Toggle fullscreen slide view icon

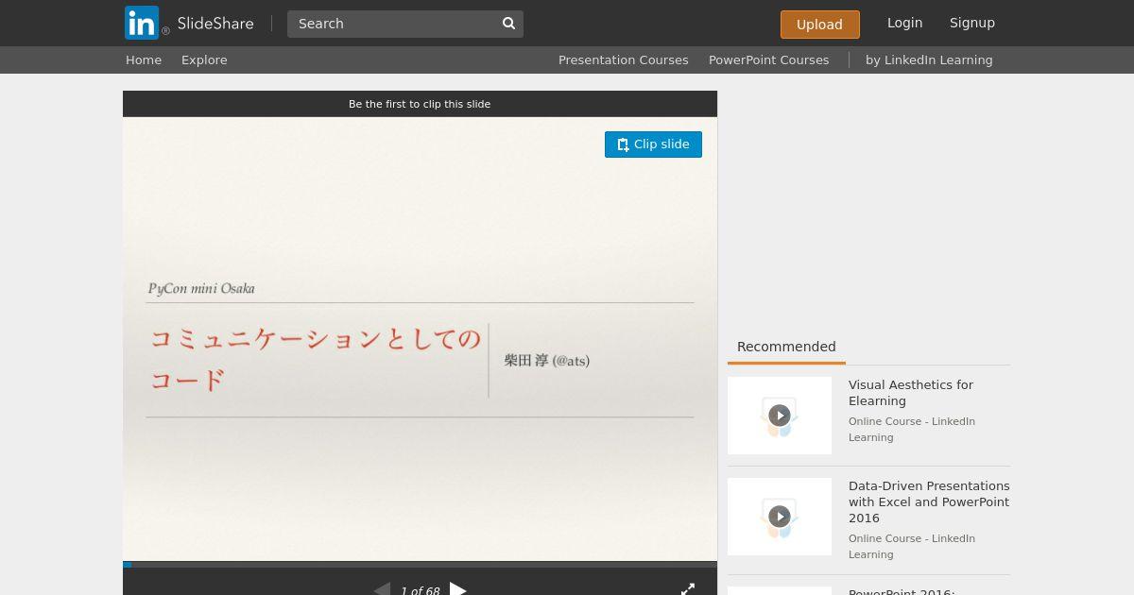click(688, 589)
